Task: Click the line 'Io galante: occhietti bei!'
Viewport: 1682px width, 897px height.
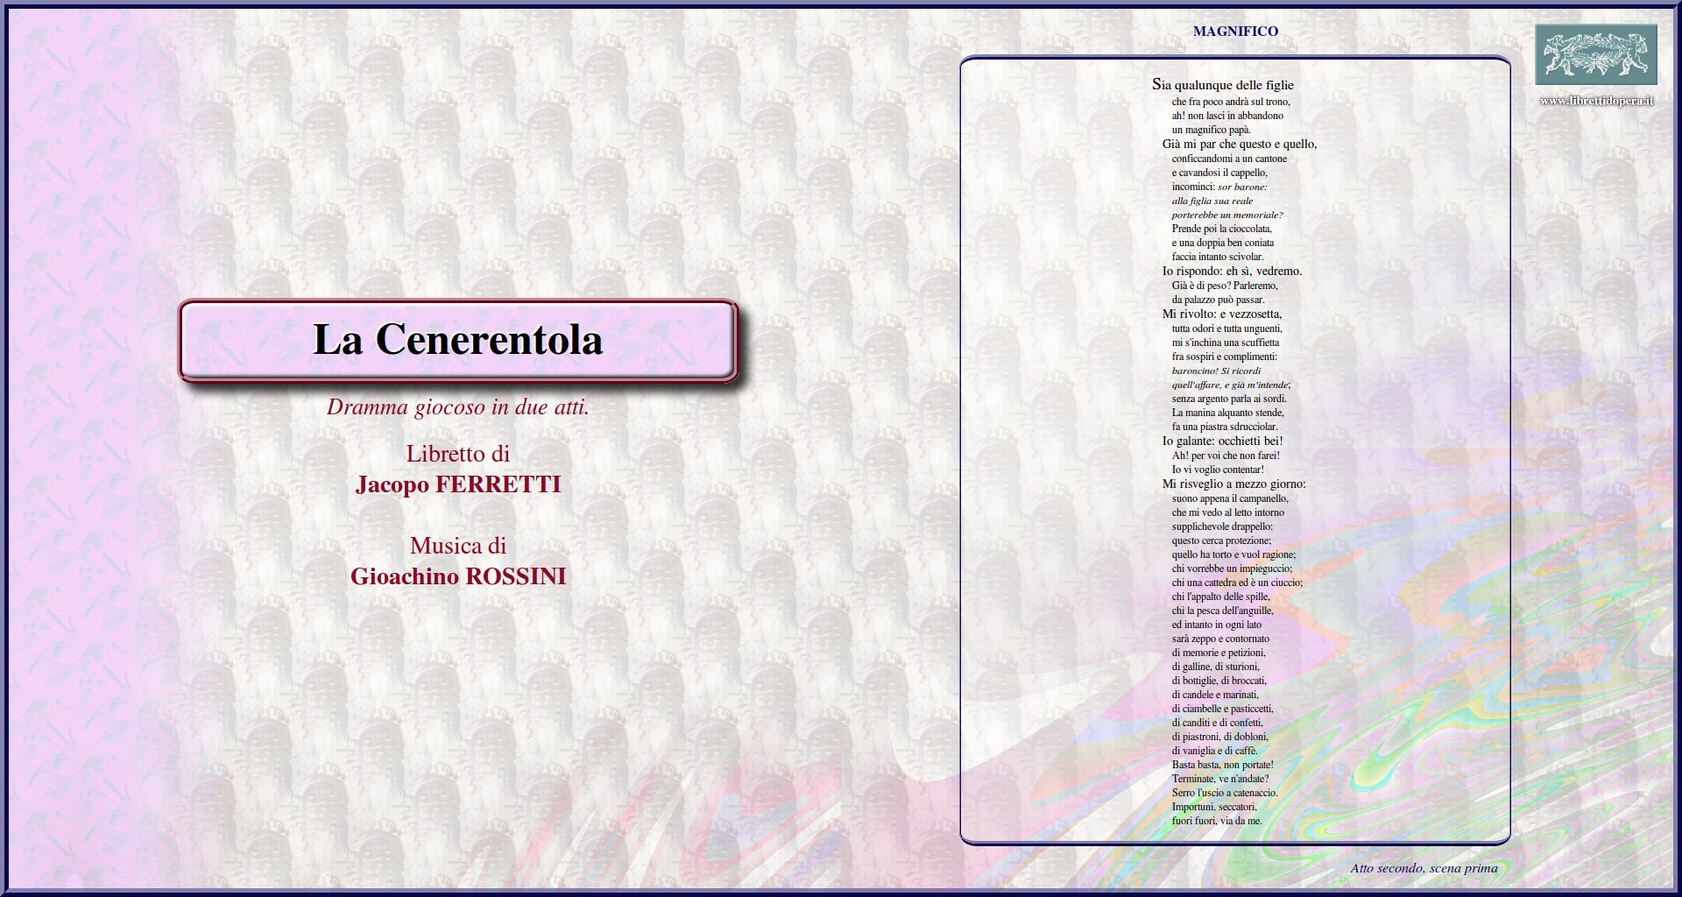Action: (x=1222, y=441)
